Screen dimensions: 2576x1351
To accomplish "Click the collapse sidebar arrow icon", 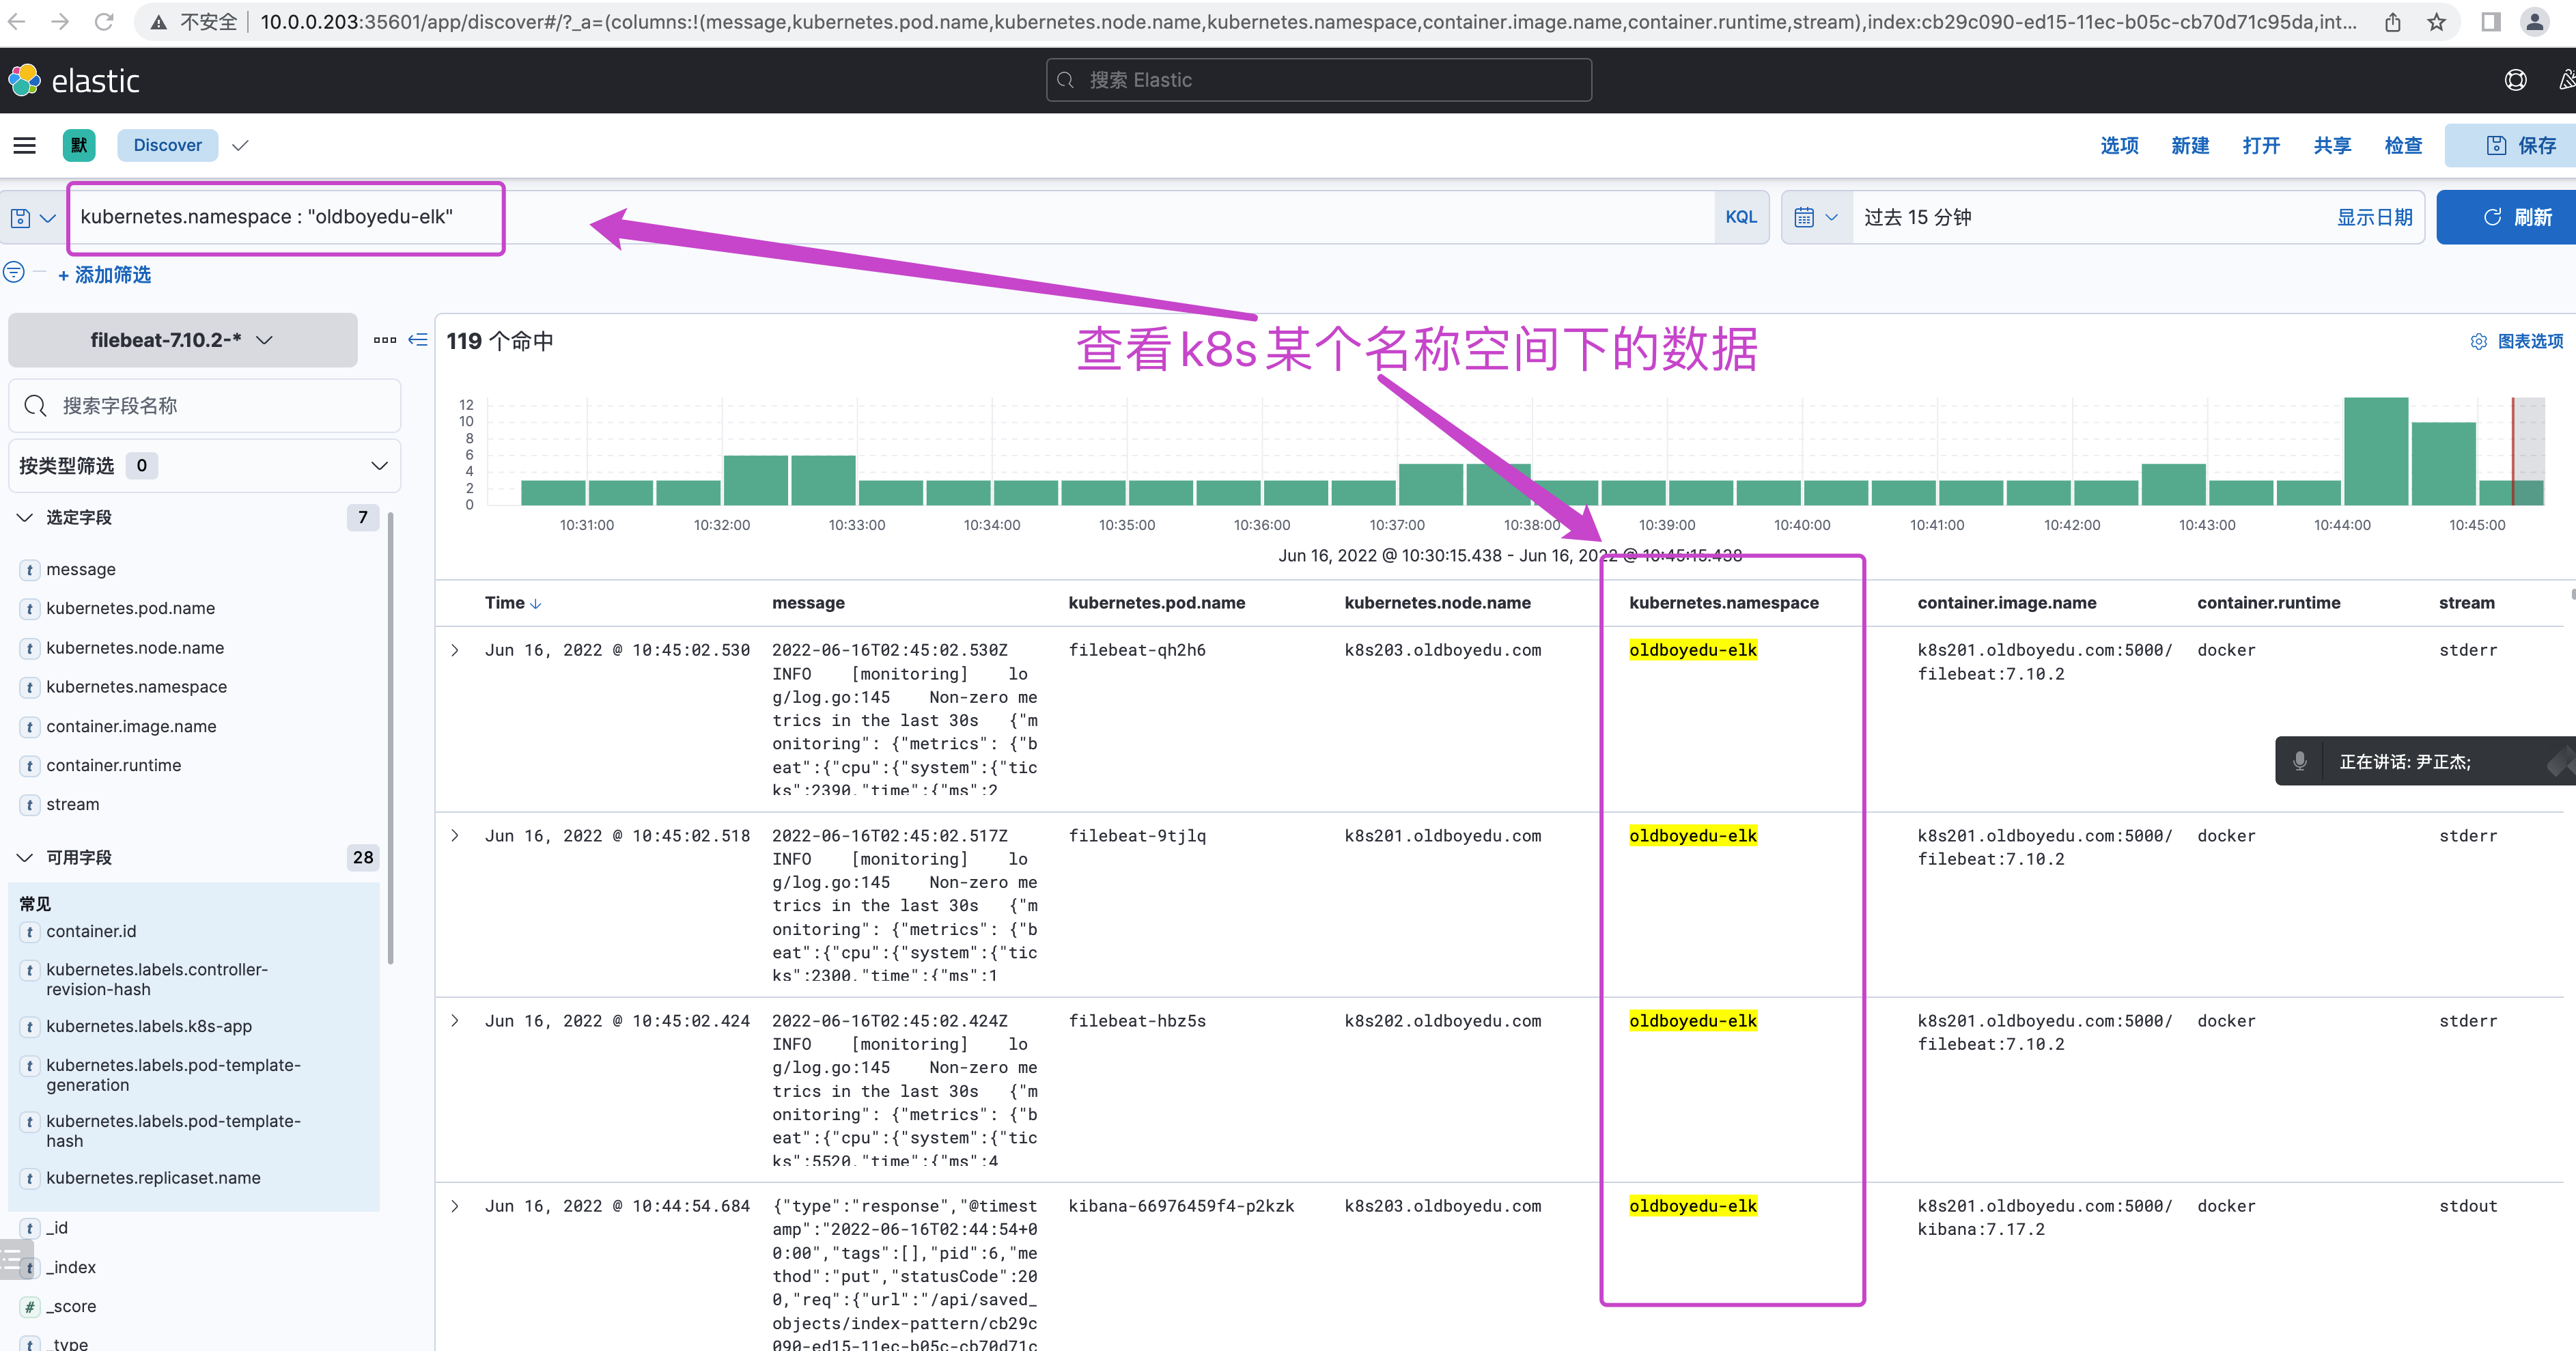I will click(418, 340).
